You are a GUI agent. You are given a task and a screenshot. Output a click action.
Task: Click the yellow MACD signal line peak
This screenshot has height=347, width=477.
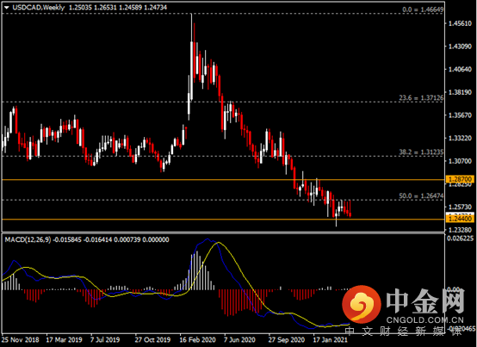click(218, 242)
